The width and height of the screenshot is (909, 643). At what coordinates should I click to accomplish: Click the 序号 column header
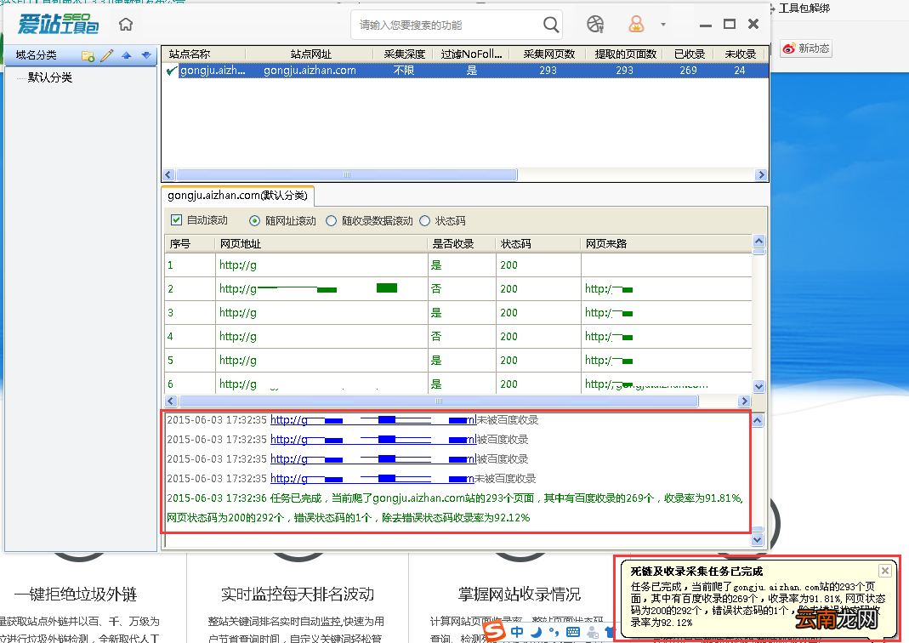(190, 244)
